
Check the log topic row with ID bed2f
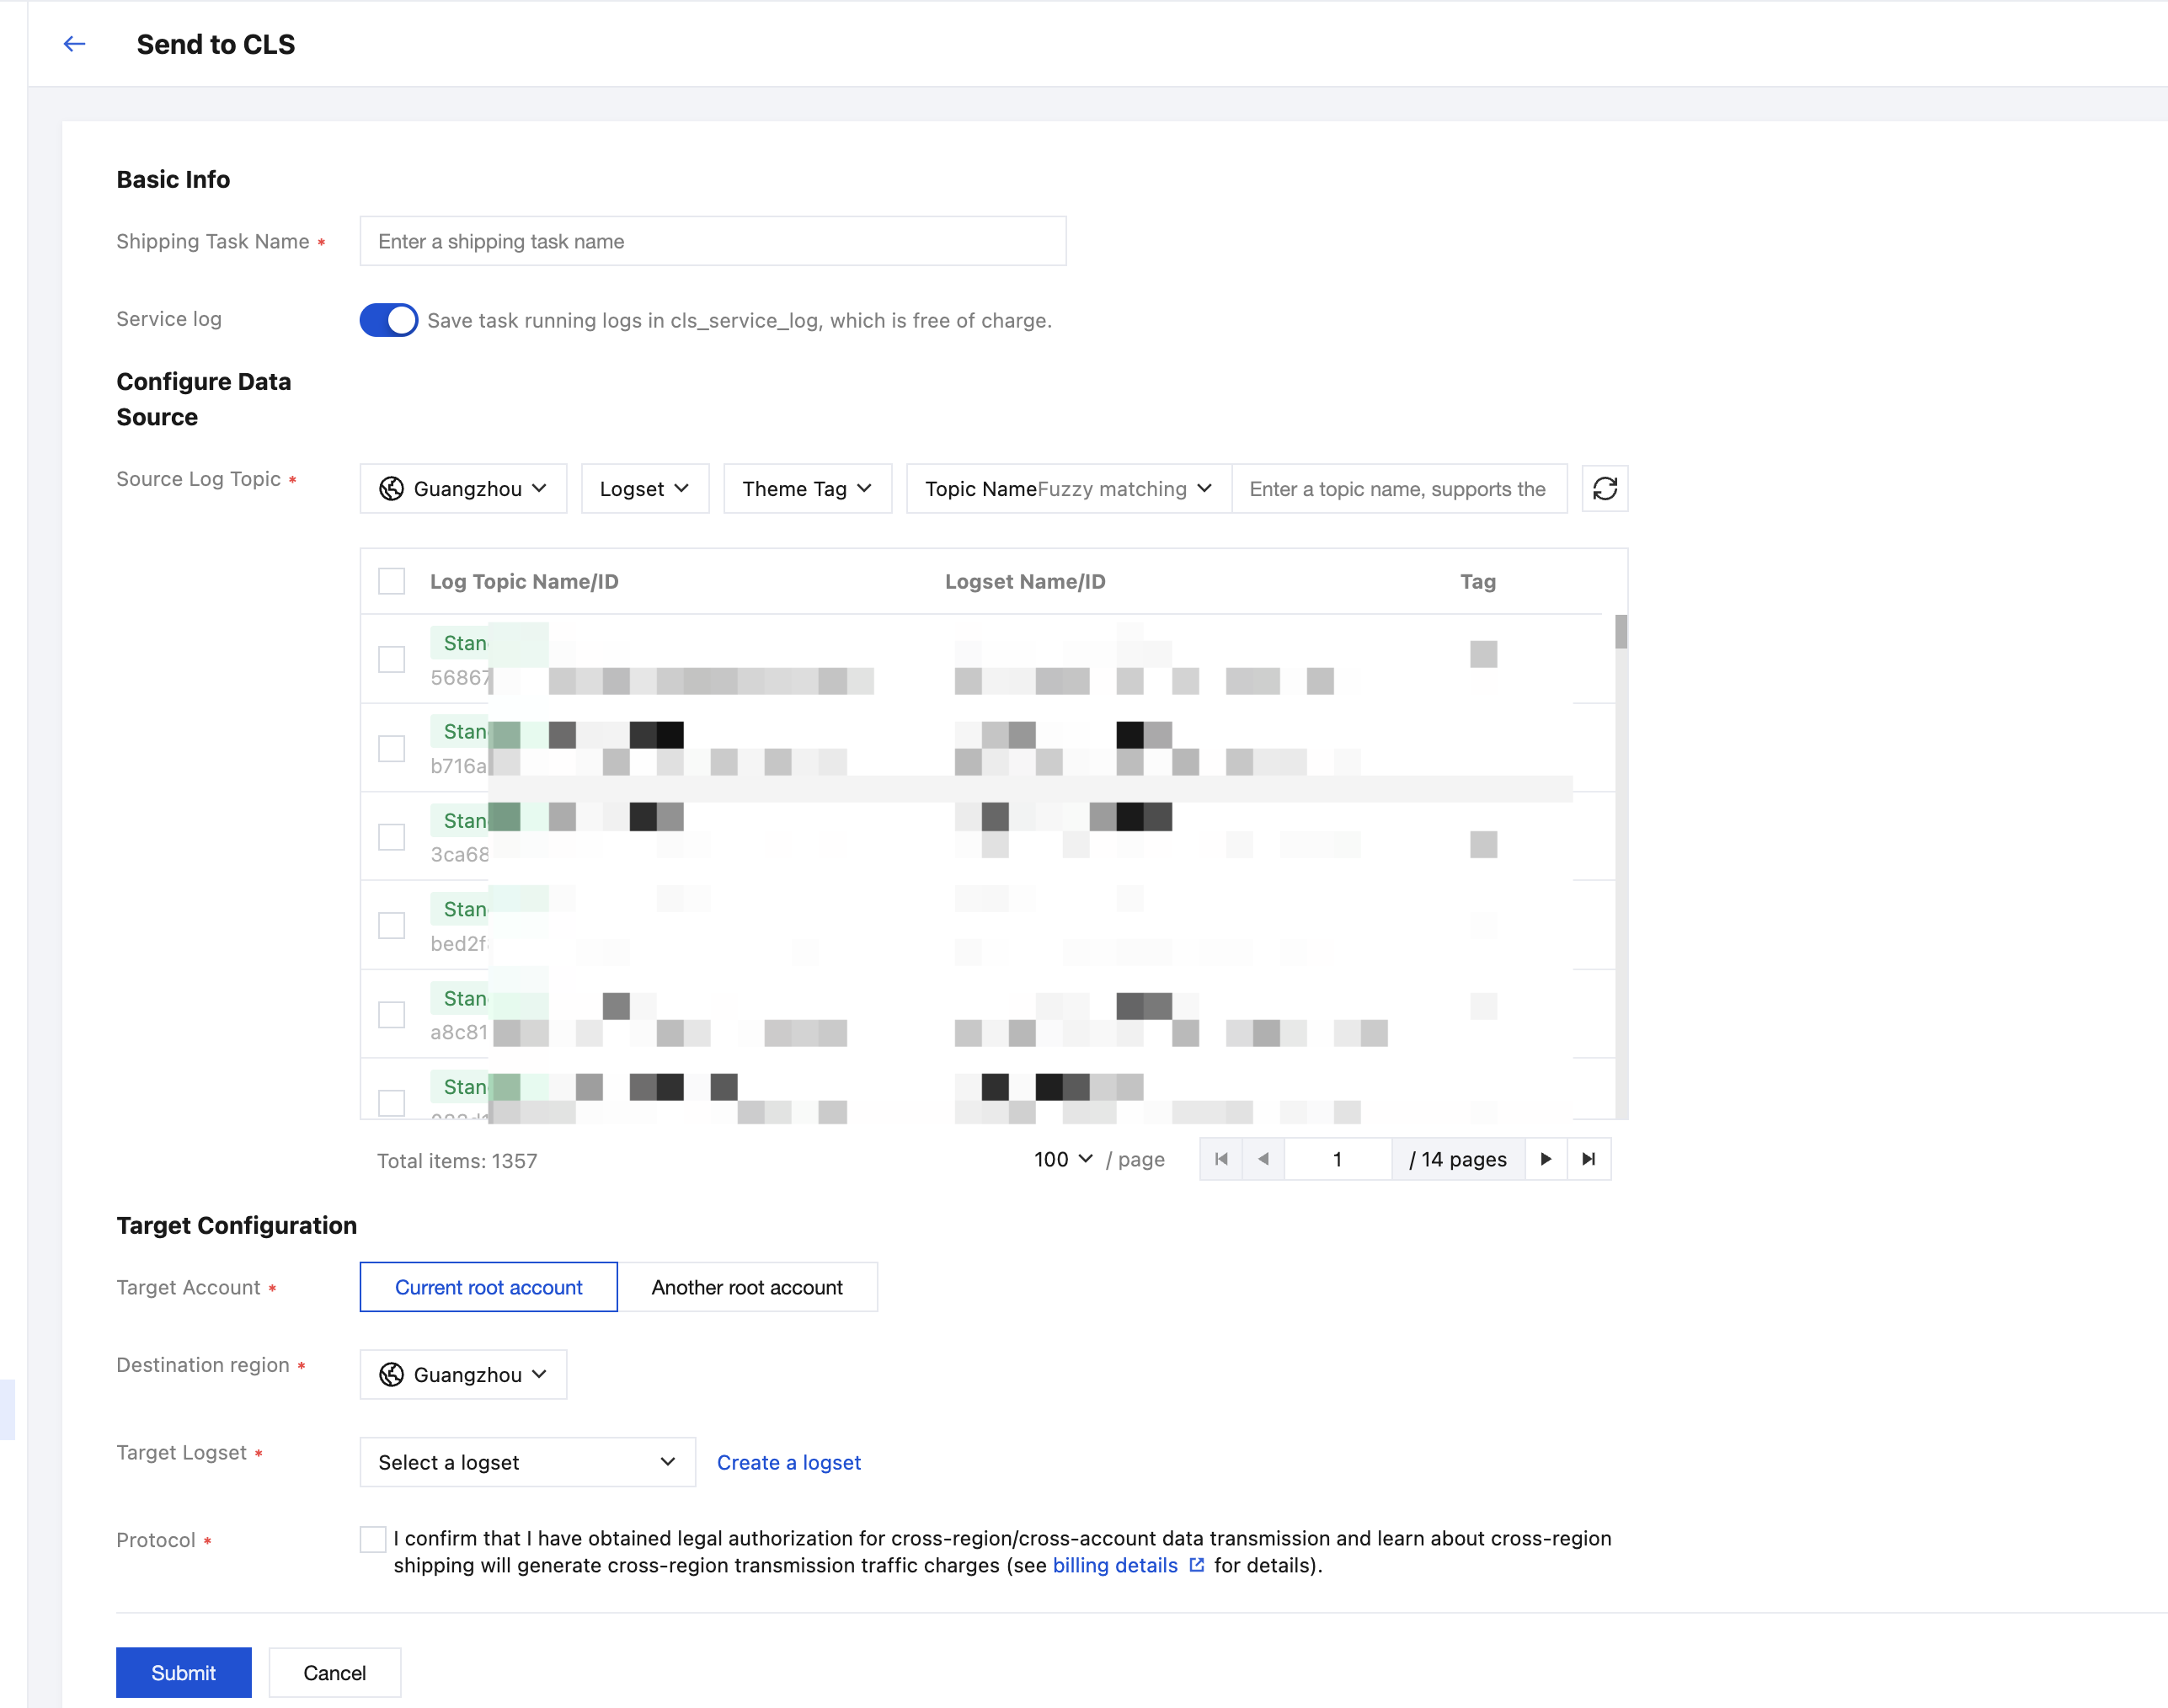(x=391, y=925)
